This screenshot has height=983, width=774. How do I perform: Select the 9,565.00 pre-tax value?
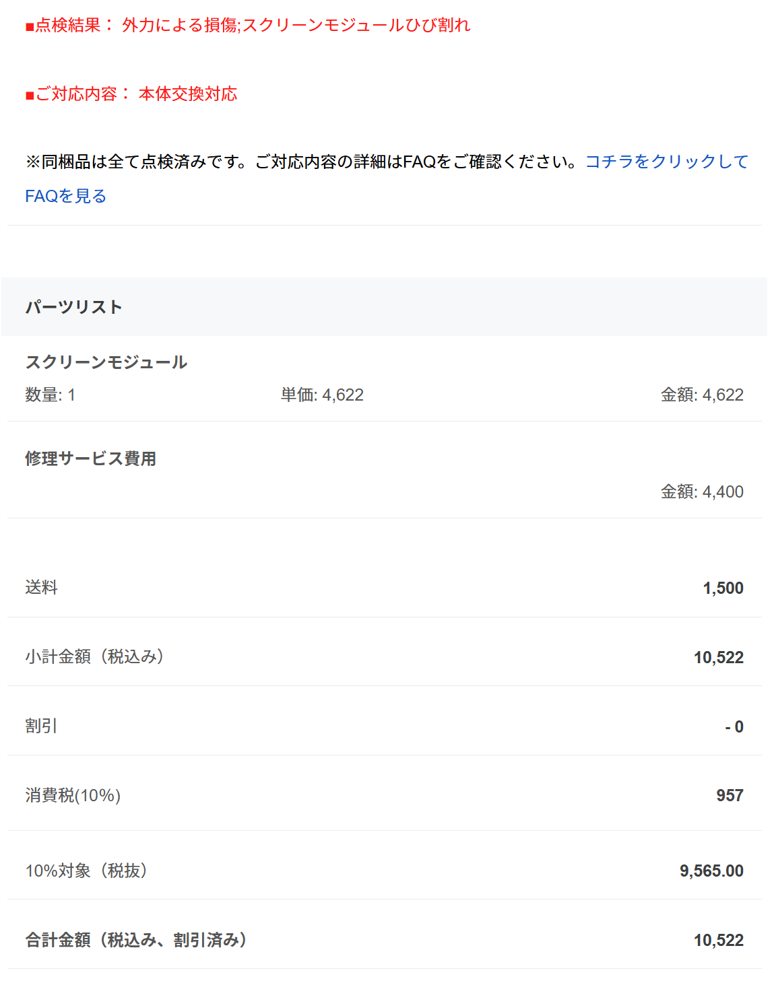[711, 871]
